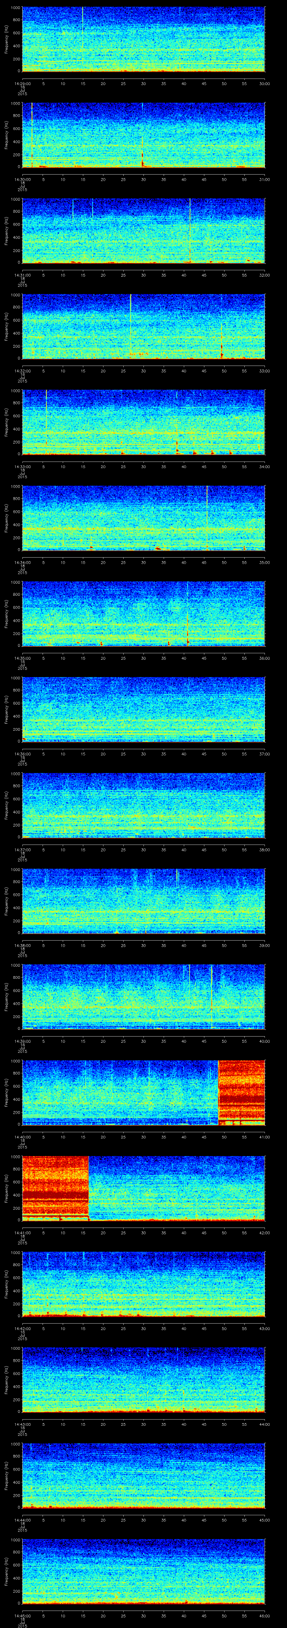This screenshot has height=1628, width=287.
Task: Click the 31:00 end time label
Action: [264, 180]
